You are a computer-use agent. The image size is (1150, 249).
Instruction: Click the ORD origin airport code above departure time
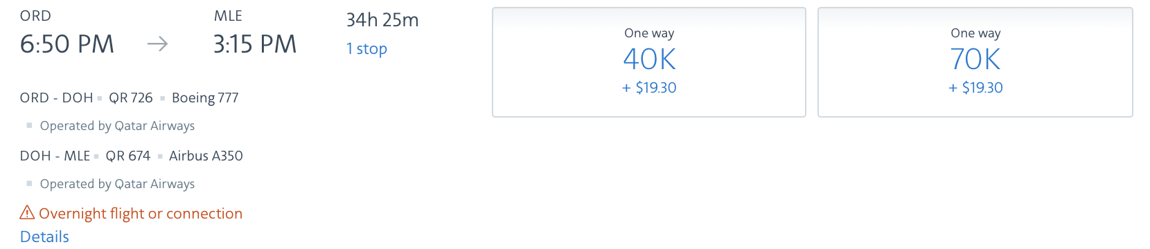[35, 16]
